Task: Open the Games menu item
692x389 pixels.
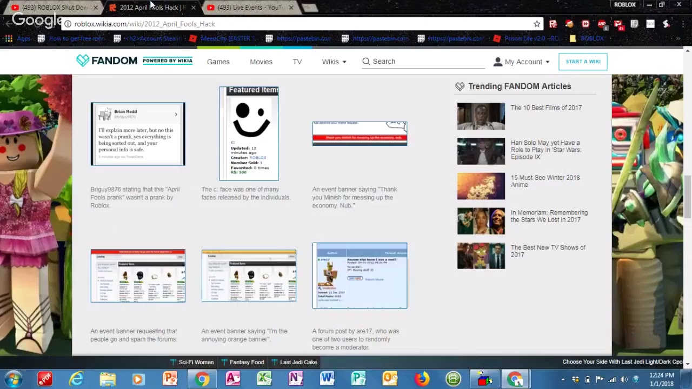Action: 218,62
